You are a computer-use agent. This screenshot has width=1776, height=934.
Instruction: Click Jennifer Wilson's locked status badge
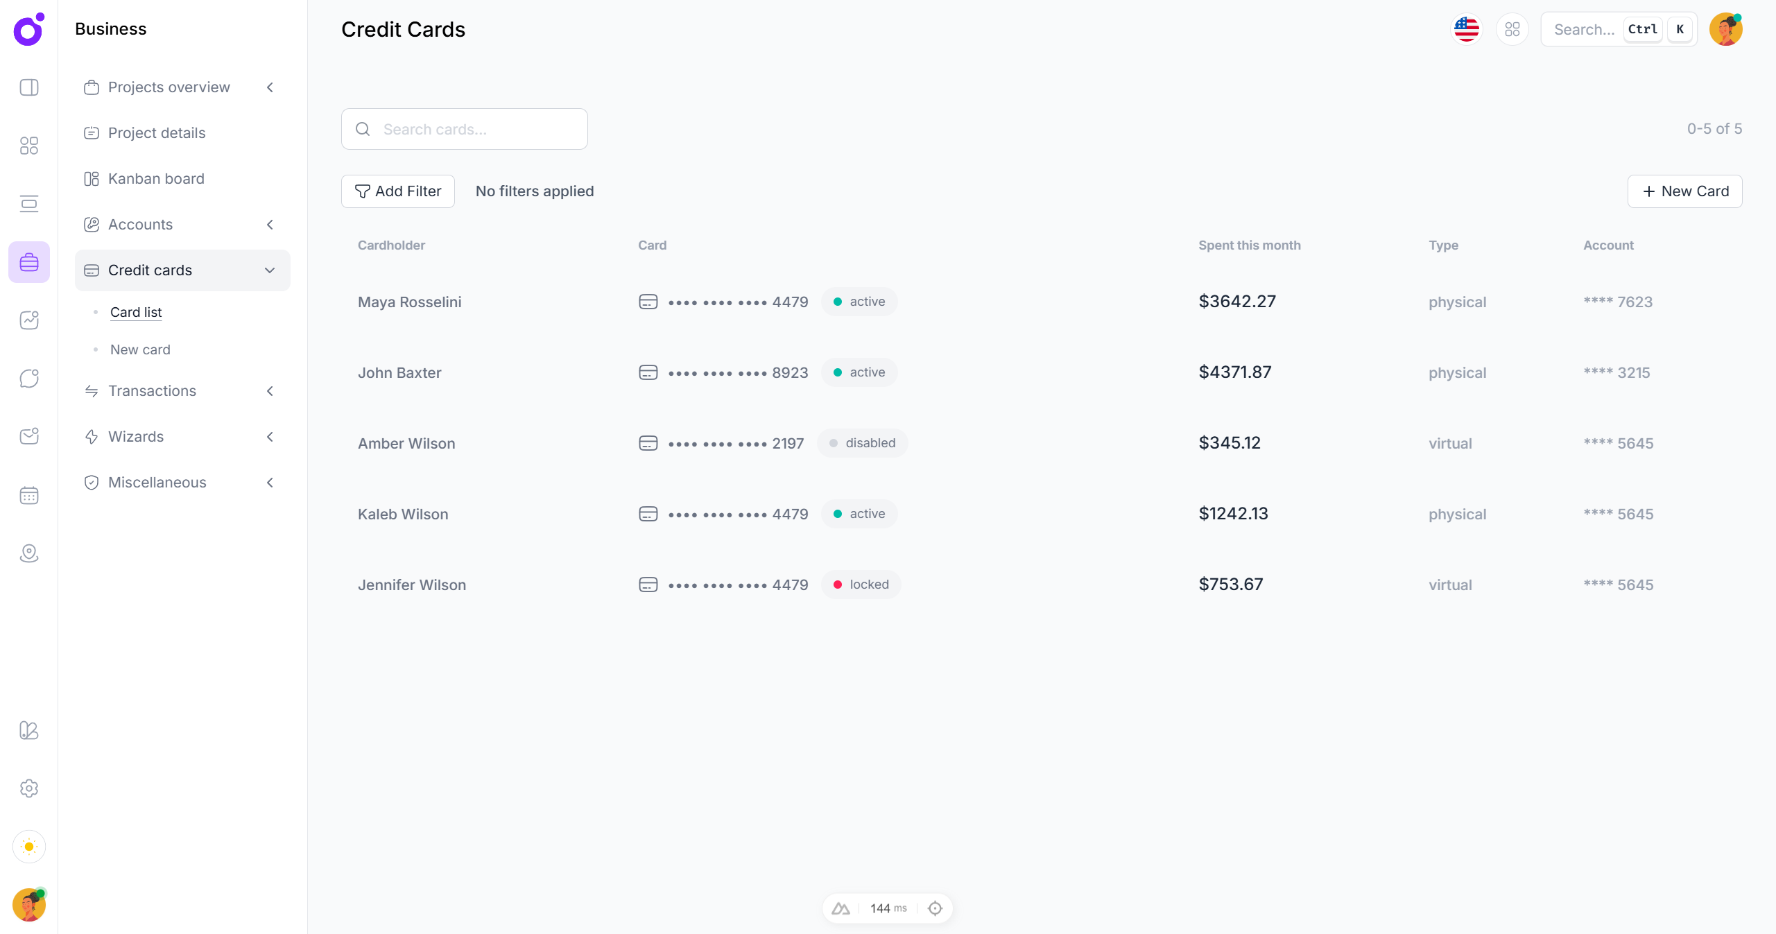click(861, 585)
